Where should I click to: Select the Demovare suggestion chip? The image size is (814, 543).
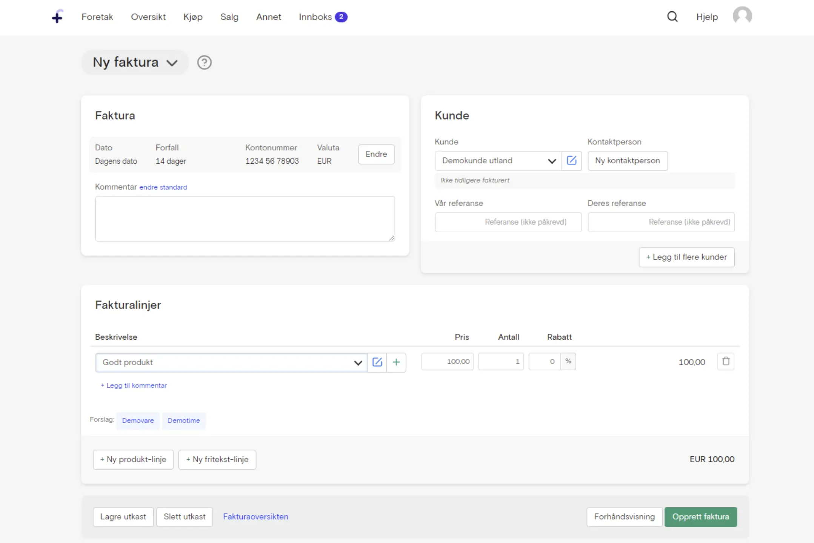coord(138,420)
